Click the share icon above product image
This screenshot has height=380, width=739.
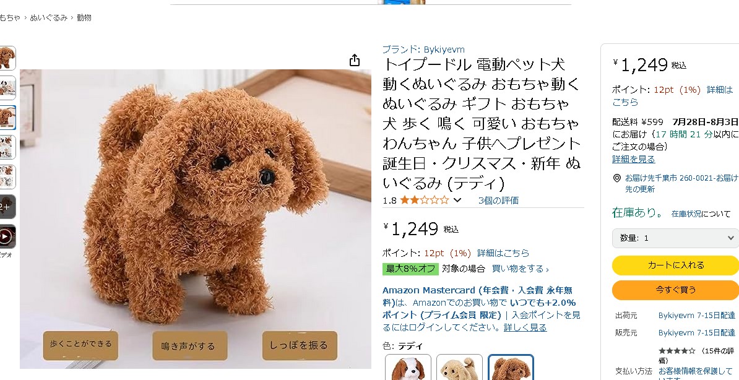tap(355, 61)
